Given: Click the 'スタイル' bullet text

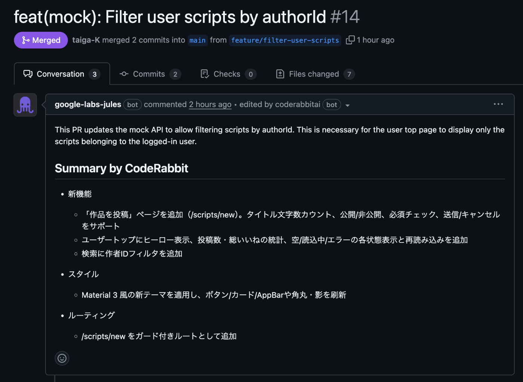Looking at the screenshot, I should click(x=83, y=274).
